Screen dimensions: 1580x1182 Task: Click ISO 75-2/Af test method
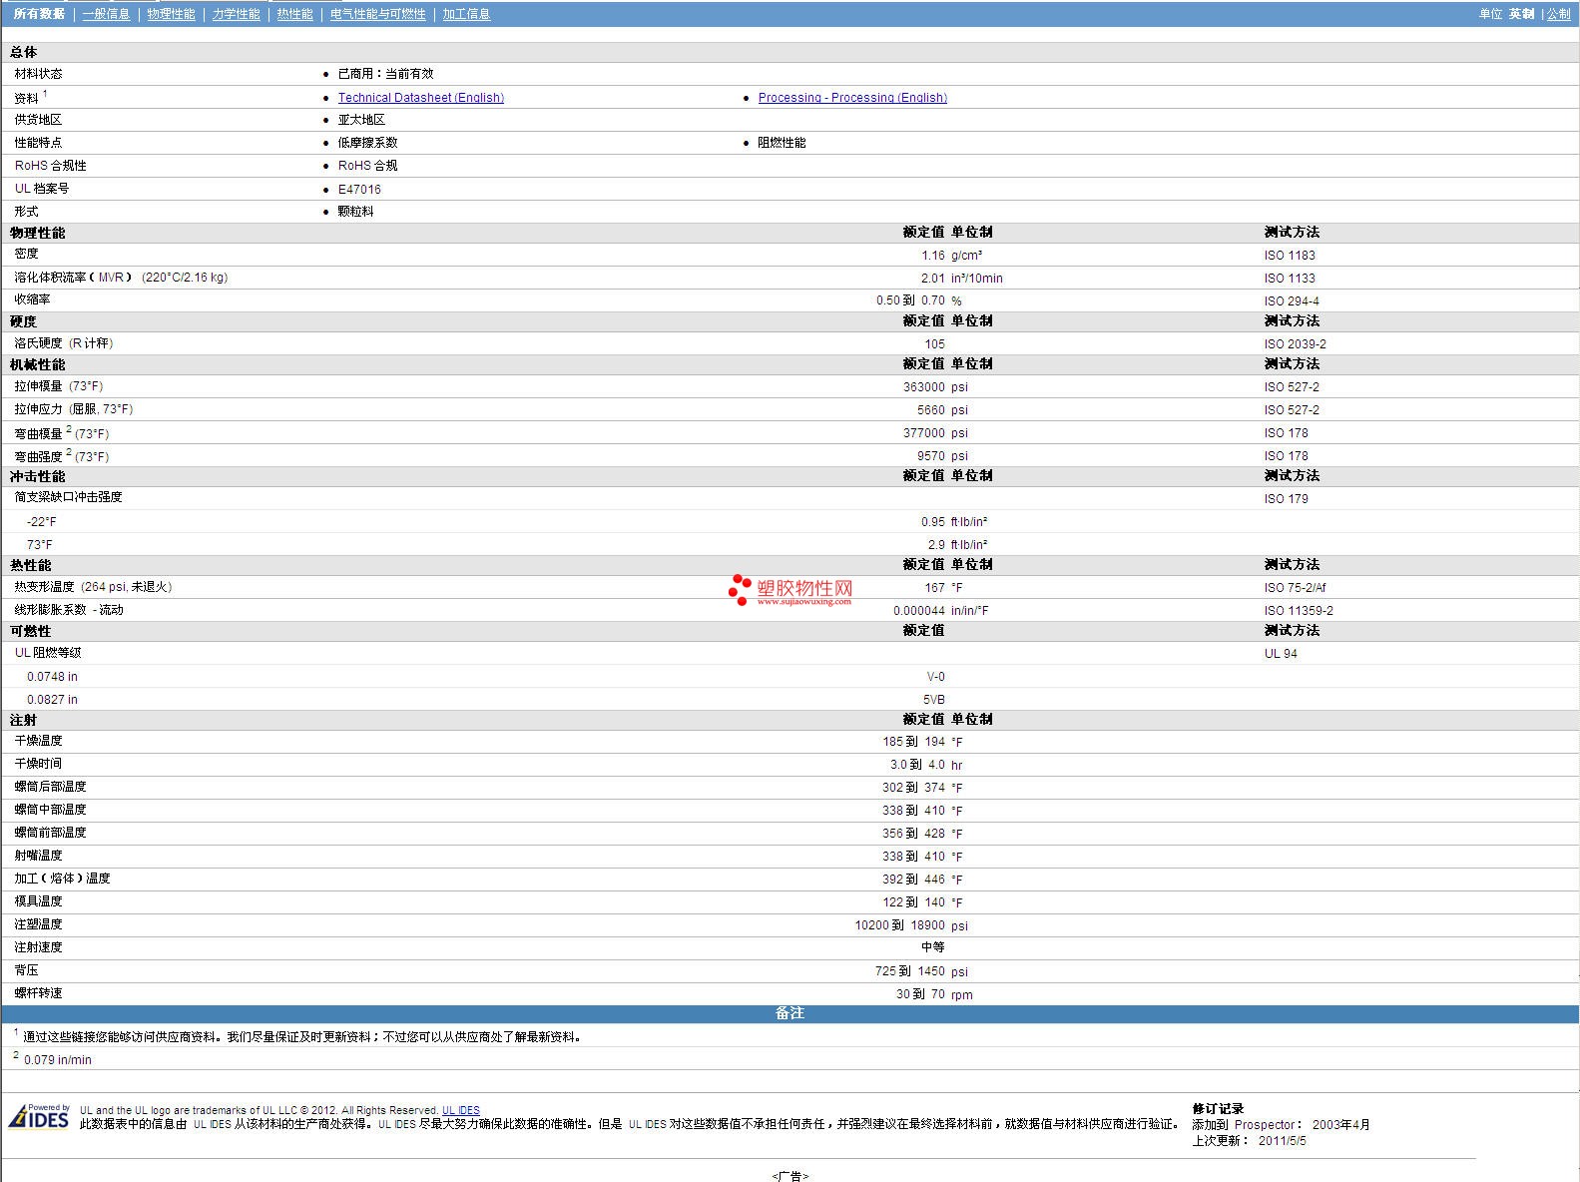coord(1295,587)
